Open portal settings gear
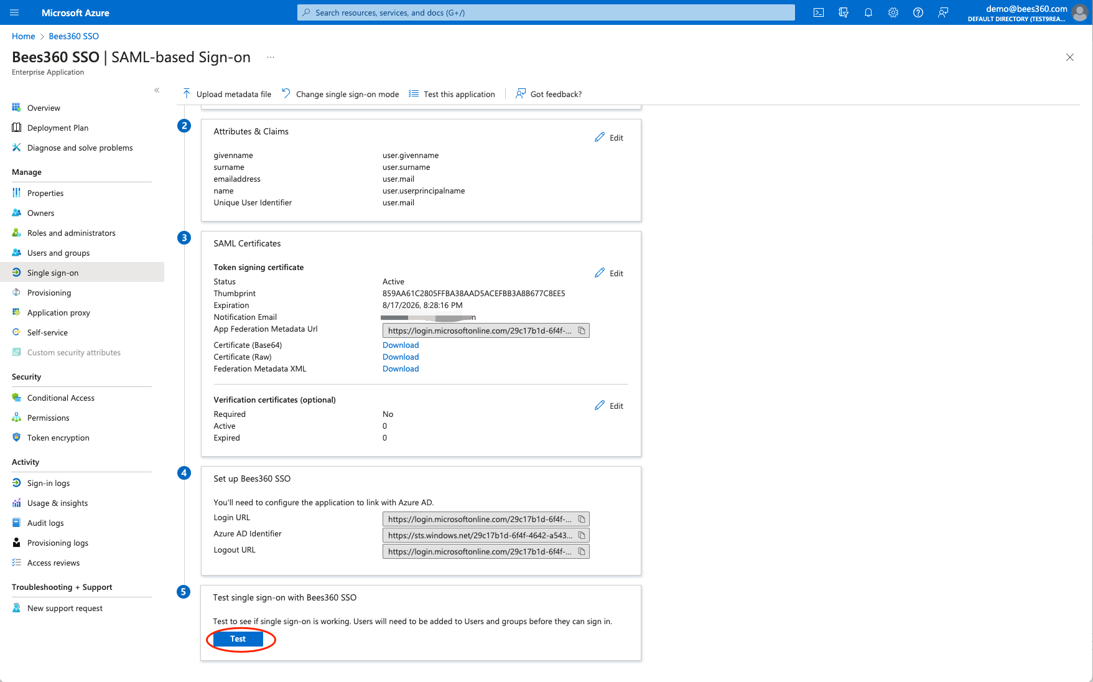Screen dimensions: 1093x682 tap(893, 12)
